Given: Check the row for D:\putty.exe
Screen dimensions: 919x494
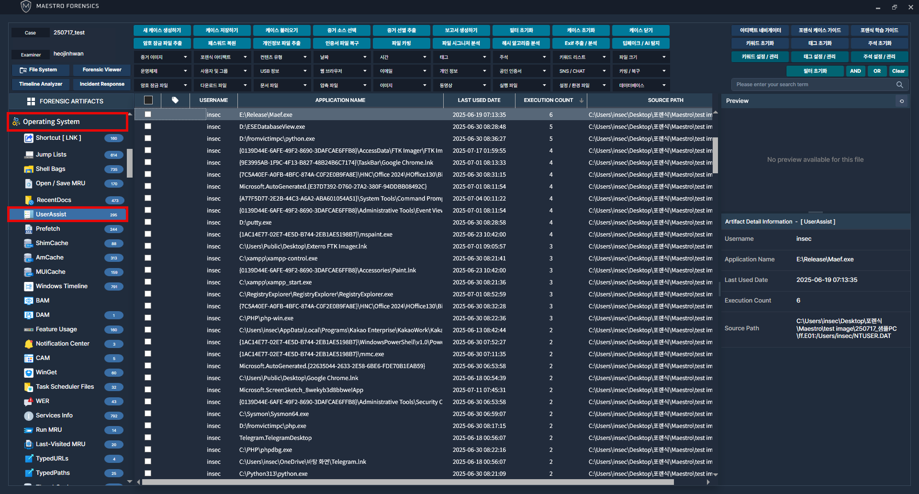Looking at the screenshot, I should pyautogui.click(x=148, y=222).
